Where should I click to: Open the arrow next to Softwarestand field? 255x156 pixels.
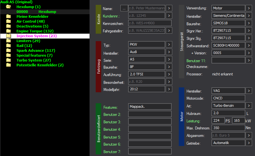[x=249, y=45]
